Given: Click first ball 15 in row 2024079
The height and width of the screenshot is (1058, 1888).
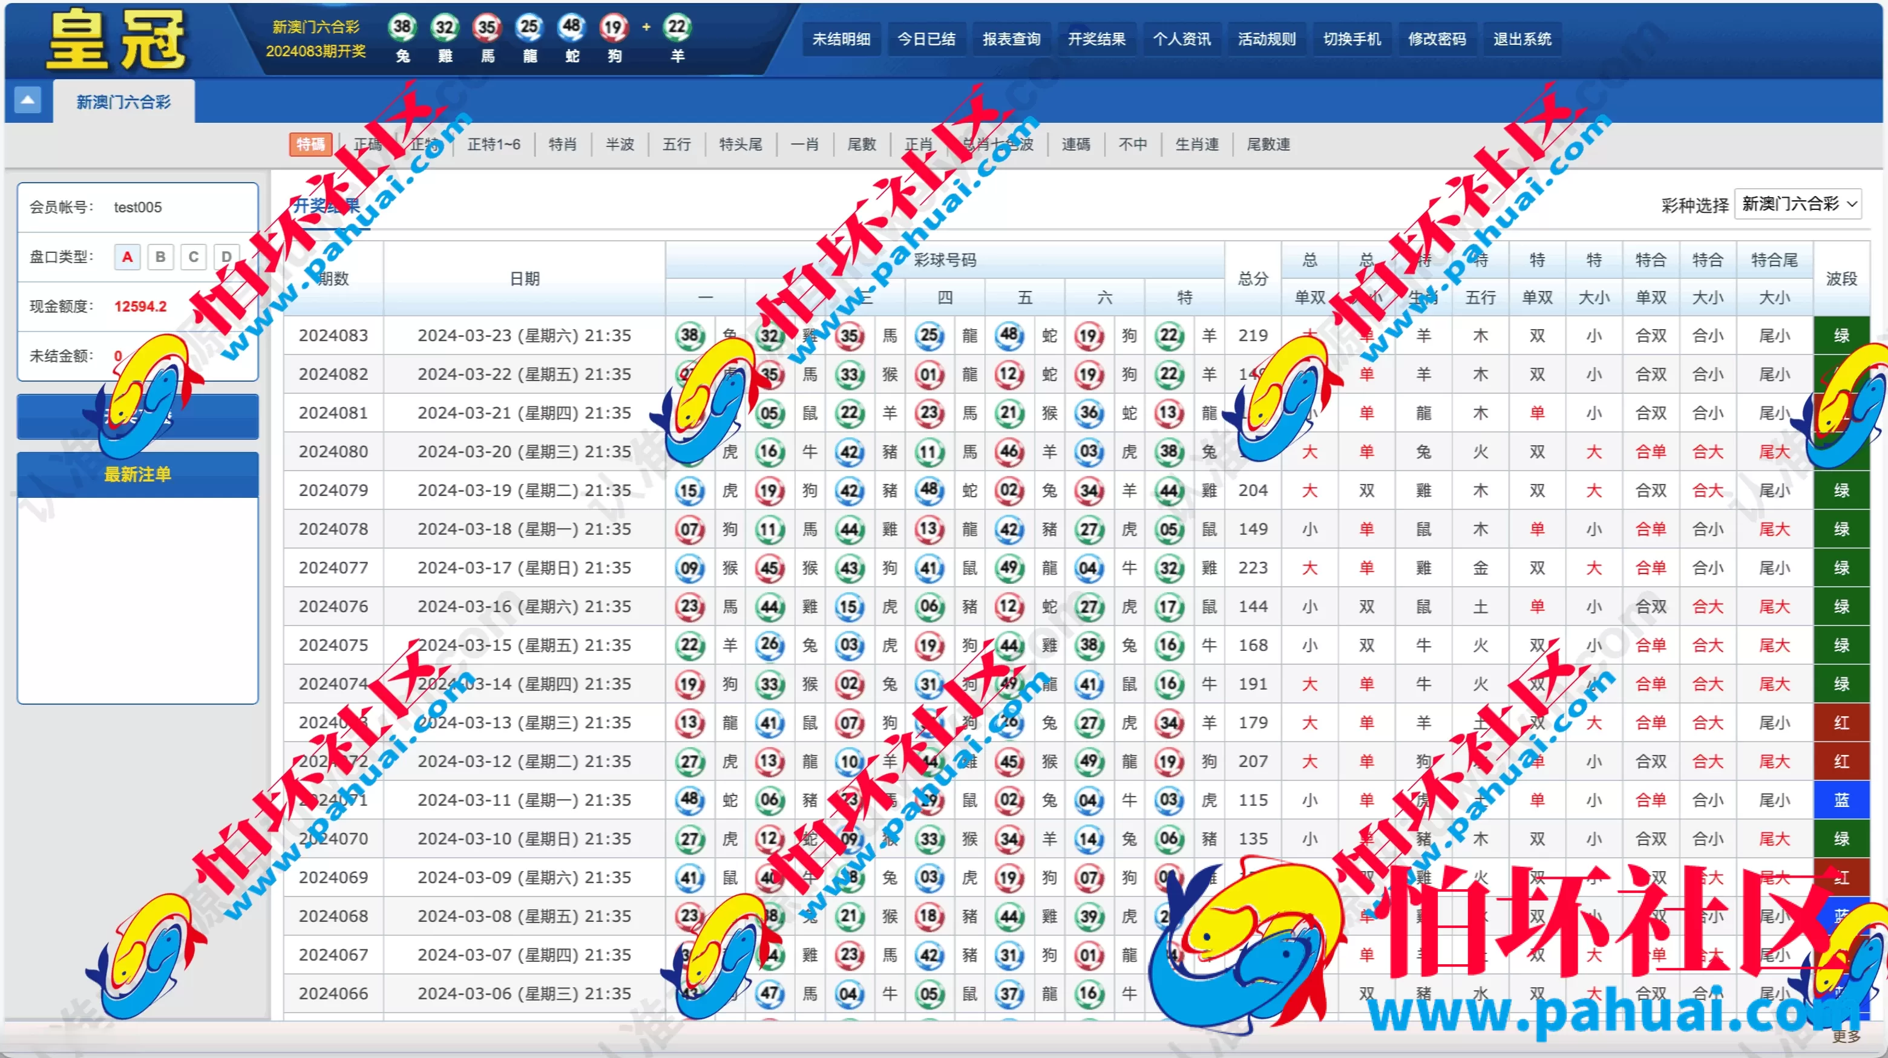Looking at the screenshot, I should pos(690,490).
